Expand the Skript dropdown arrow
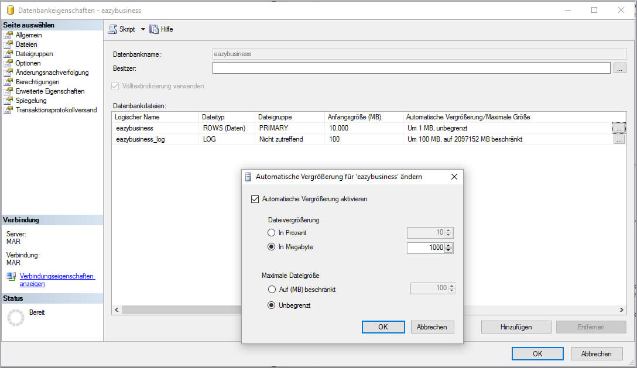 tap(143, 29)
